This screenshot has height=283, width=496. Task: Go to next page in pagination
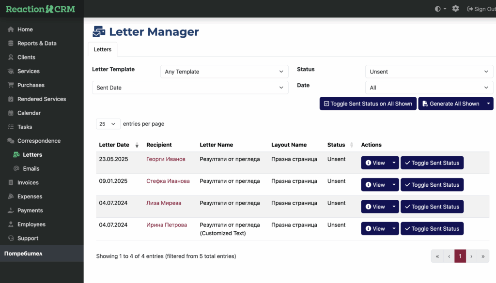(471, 256)
